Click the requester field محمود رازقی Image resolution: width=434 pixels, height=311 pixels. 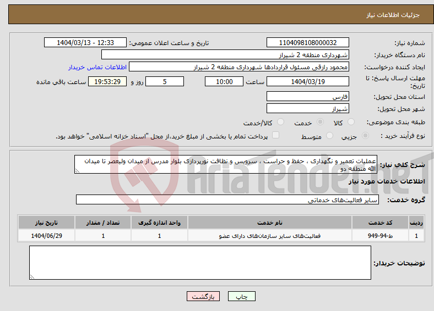(x=239, y=67)
